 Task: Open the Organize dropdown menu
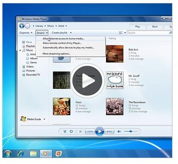[x=26, y=33]
